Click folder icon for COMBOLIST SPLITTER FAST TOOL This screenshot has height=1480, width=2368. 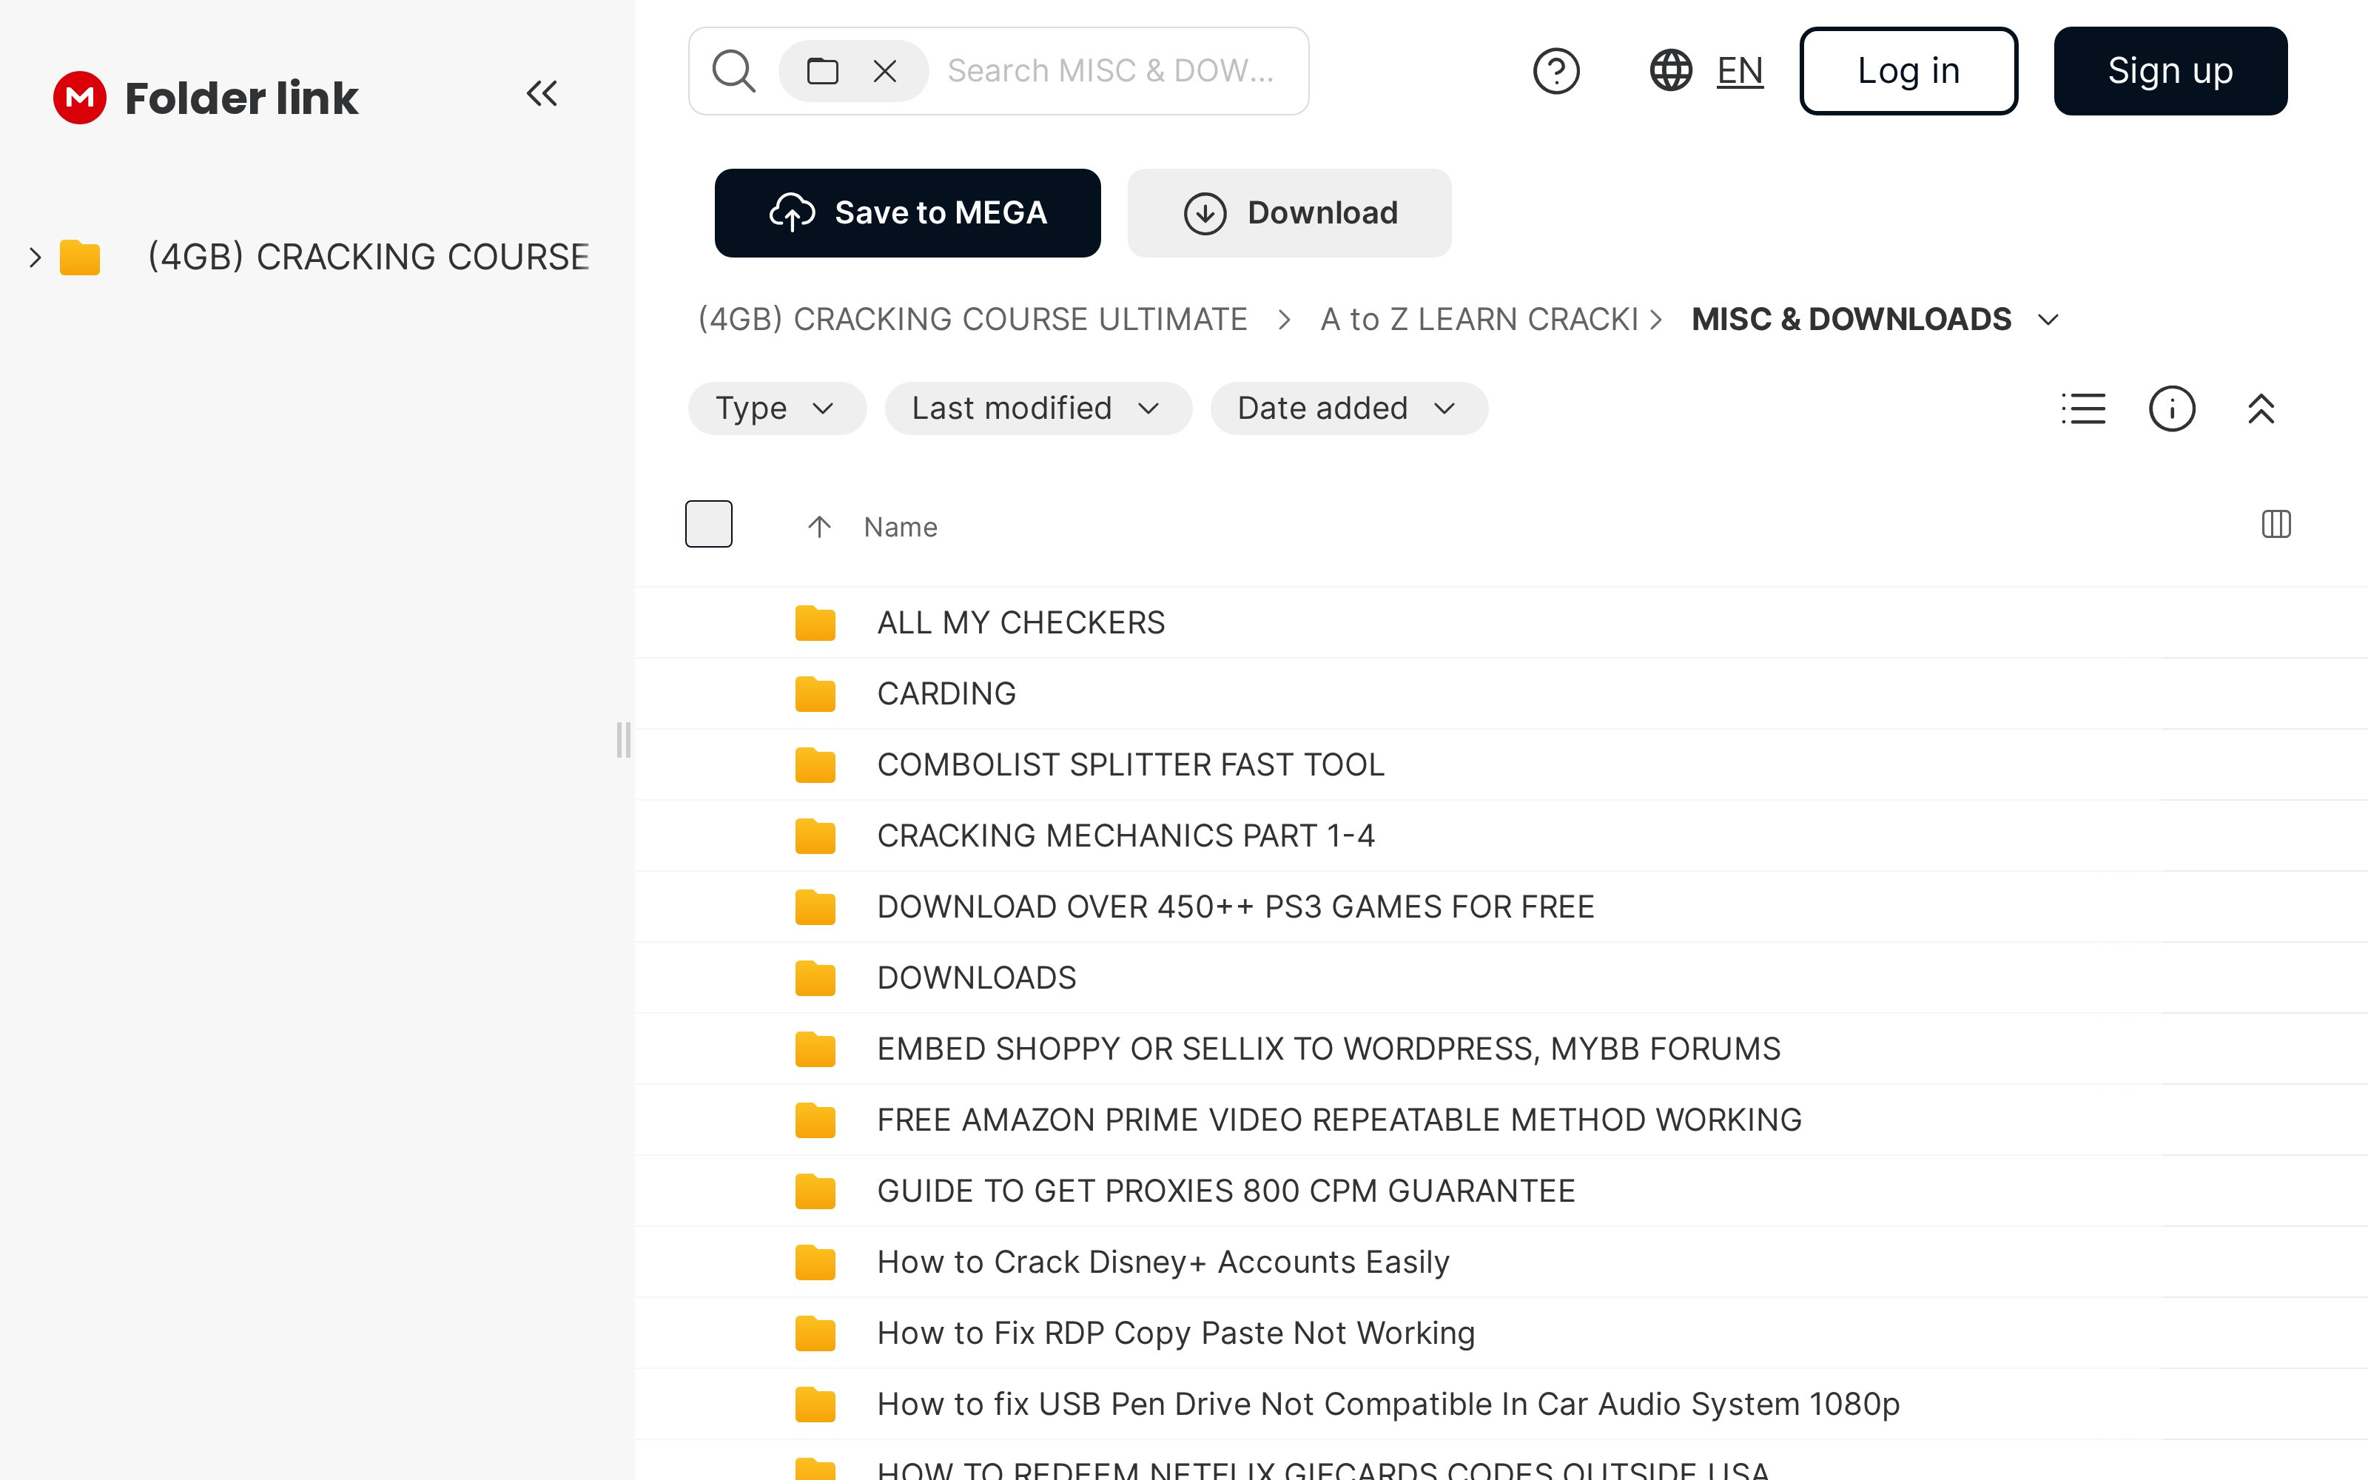[815, 764]
